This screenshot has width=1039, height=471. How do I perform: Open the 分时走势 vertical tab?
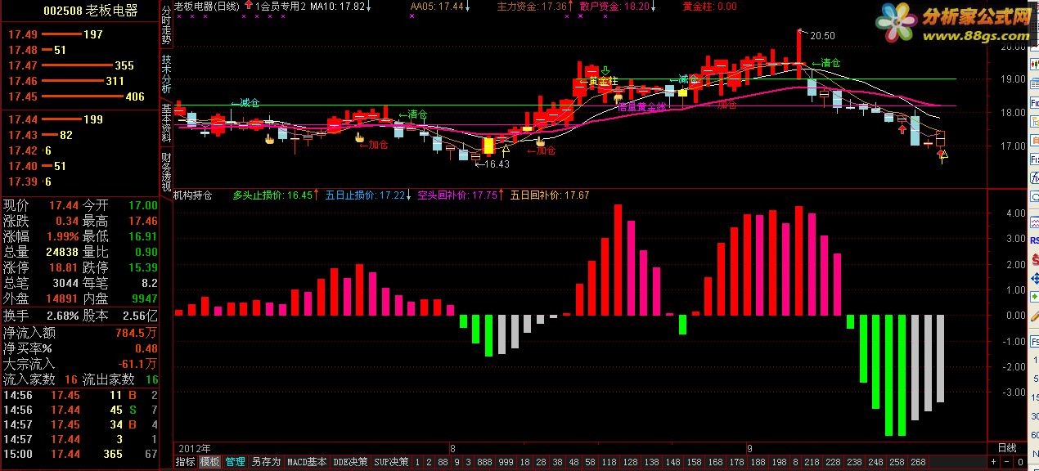point(166,25)
